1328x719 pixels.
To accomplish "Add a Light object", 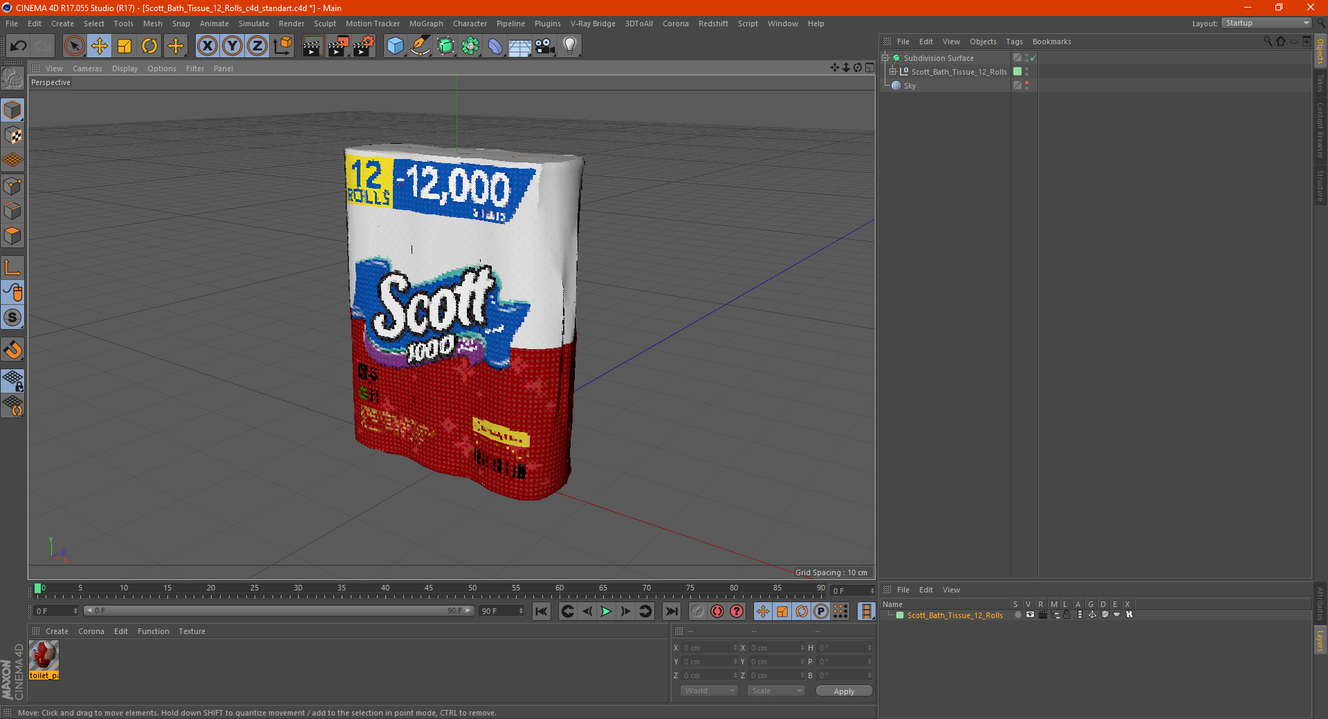I will (x=570, y=46).
